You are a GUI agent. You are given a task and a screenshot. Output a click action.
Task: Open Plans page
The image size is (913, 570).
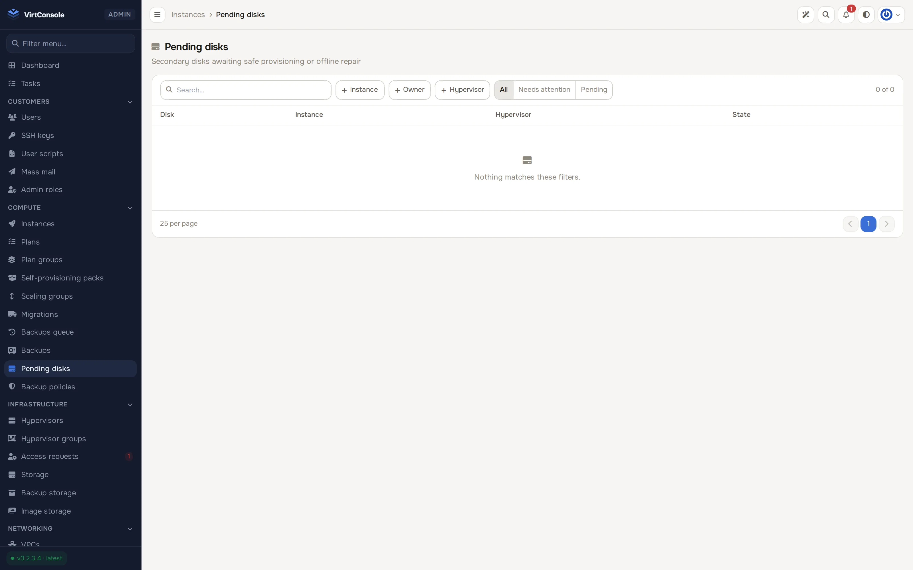pyautogui.click(x=70, y=242)
